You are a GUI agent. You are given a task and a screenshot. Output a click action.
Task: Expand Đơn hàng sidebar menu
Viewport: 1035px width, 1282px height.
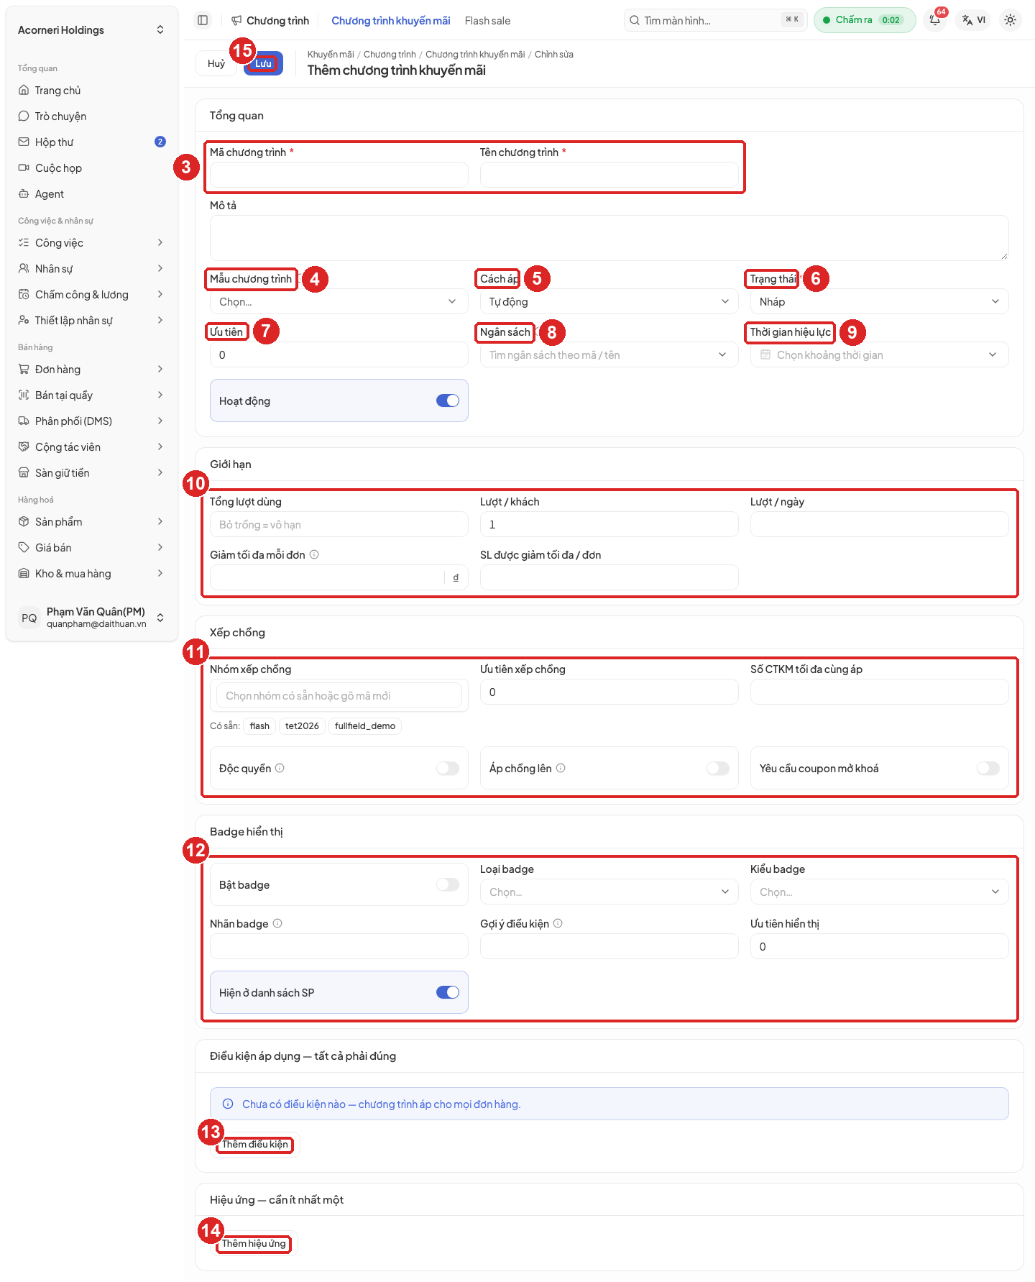tap(92, 370)
